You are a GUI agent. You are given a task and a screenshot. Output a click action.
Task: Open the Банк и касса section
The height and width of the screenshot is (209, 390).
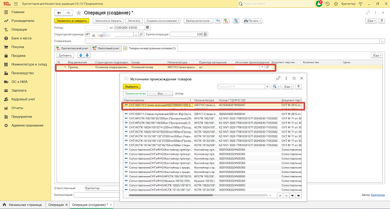tap(21, 38)
